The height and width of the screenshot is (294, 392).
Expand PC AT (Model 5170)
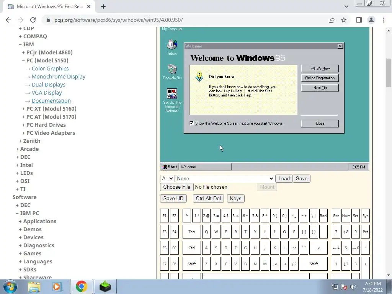[49, 116]
